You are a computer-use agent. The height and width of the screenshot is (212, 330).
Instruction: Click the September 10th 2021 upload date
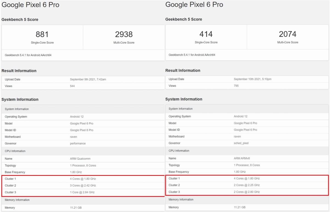(252, 79)
